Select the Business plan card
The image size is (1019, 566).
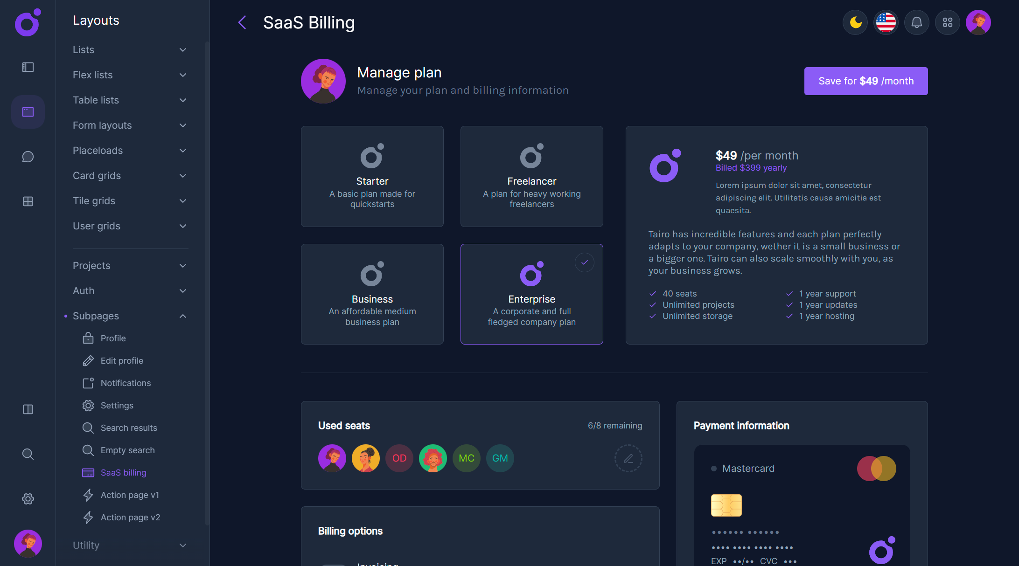coord(372,294)
